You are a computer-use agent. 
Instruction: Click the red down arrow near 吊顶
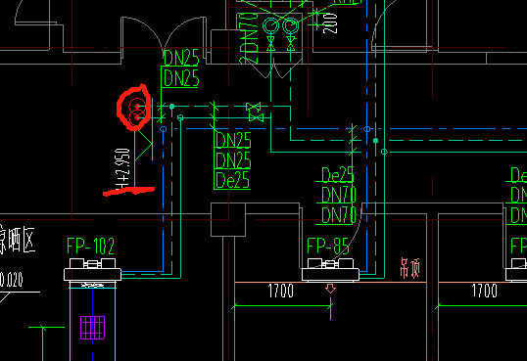330,289
